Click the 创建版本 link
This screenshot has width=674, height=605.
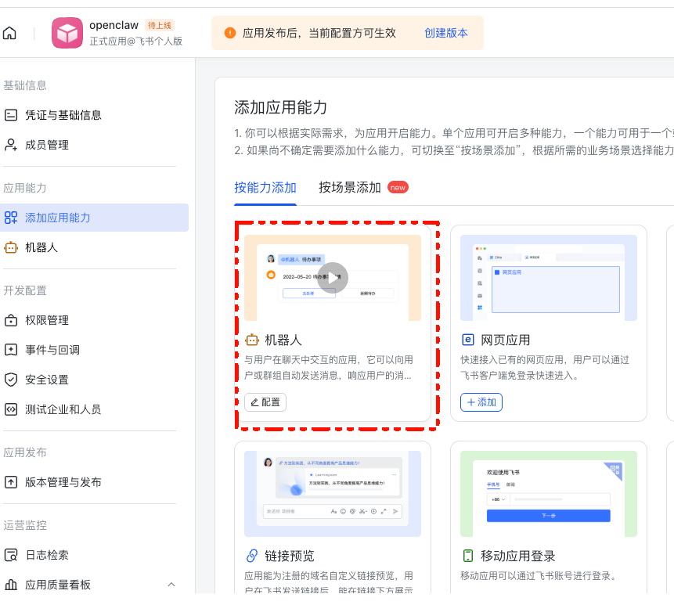click(x=445, y=33)
